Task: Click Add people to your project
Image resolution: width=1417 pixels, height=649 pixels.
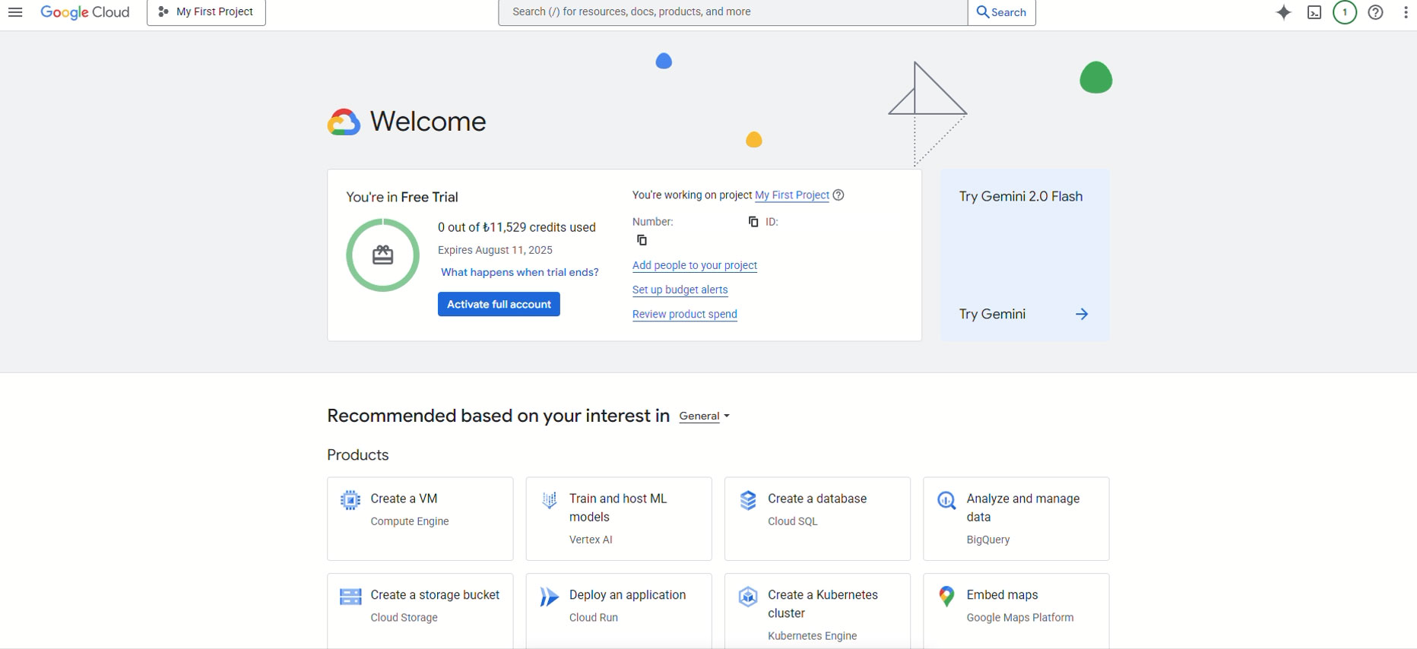Action: [x=695, y=265]
